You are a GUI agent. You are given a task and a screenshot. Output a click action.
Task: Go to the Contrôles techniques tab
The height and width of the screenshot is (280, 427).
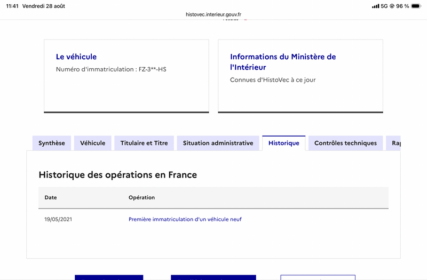345,143
